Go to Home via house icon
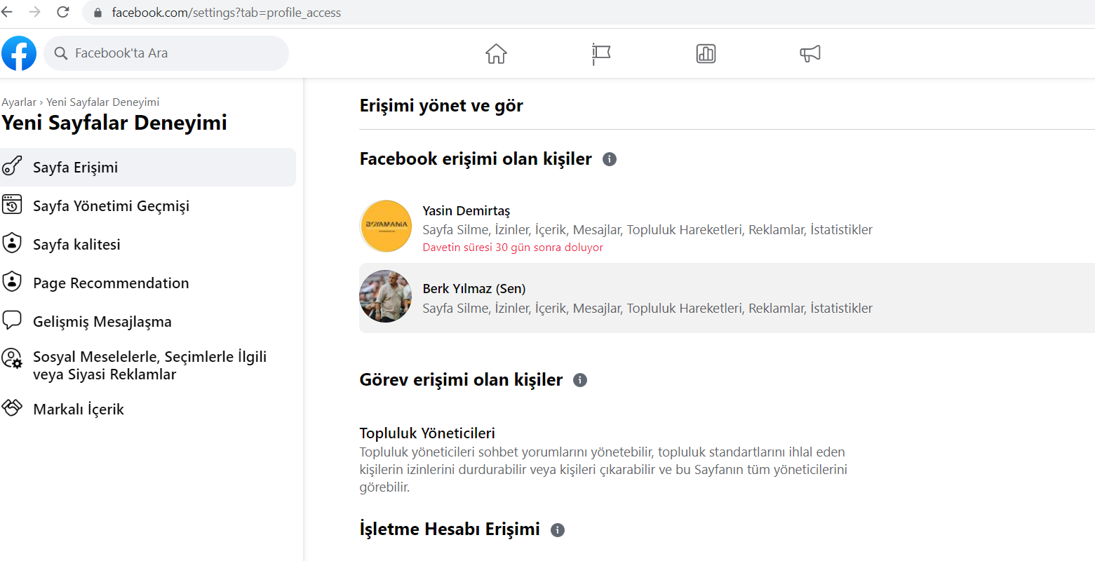This screenshot has width=1095, height=561. 496,53
